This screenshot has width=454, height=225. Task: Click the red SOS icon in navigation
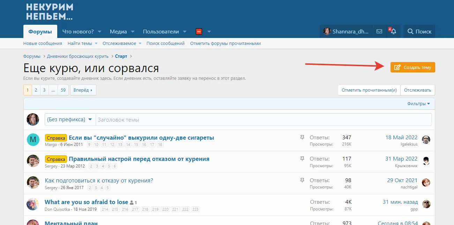pos(199,31)
